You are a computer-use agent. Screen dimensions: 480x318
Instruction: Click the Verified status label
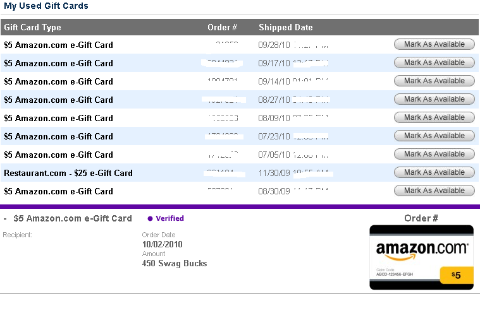click(169, 218)
